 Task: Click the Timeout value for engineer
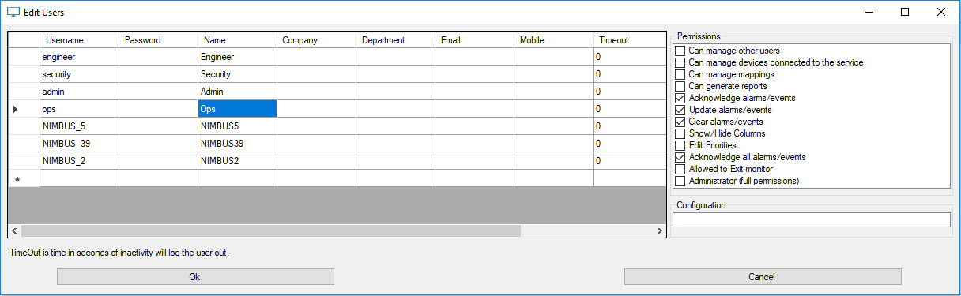pos(630,57)
